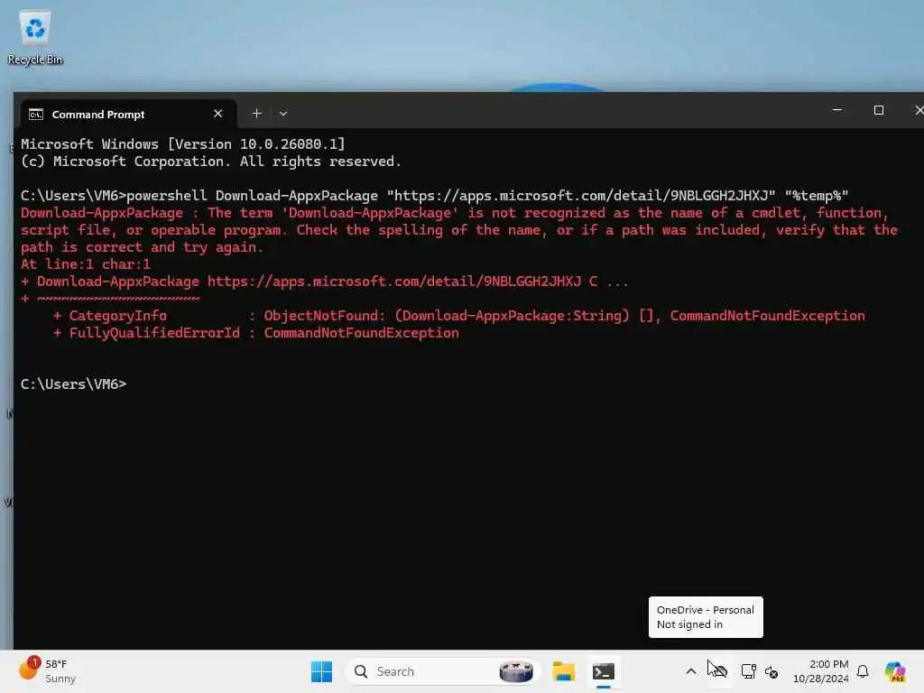Open the Recycle Bin desktop icon
This screenshot has height=693, width=924.
(x=35, y=38)
